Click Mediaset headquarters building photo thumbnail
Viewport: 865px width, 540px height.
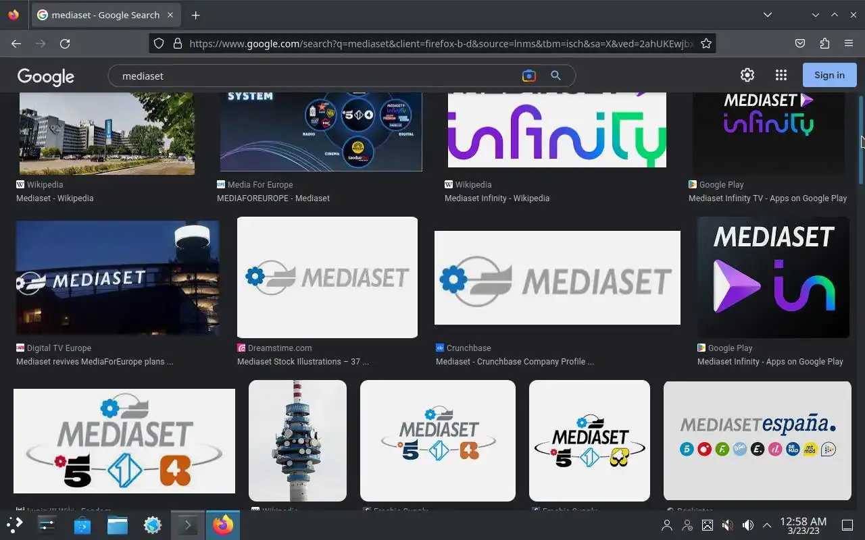(x=107, y=134)
